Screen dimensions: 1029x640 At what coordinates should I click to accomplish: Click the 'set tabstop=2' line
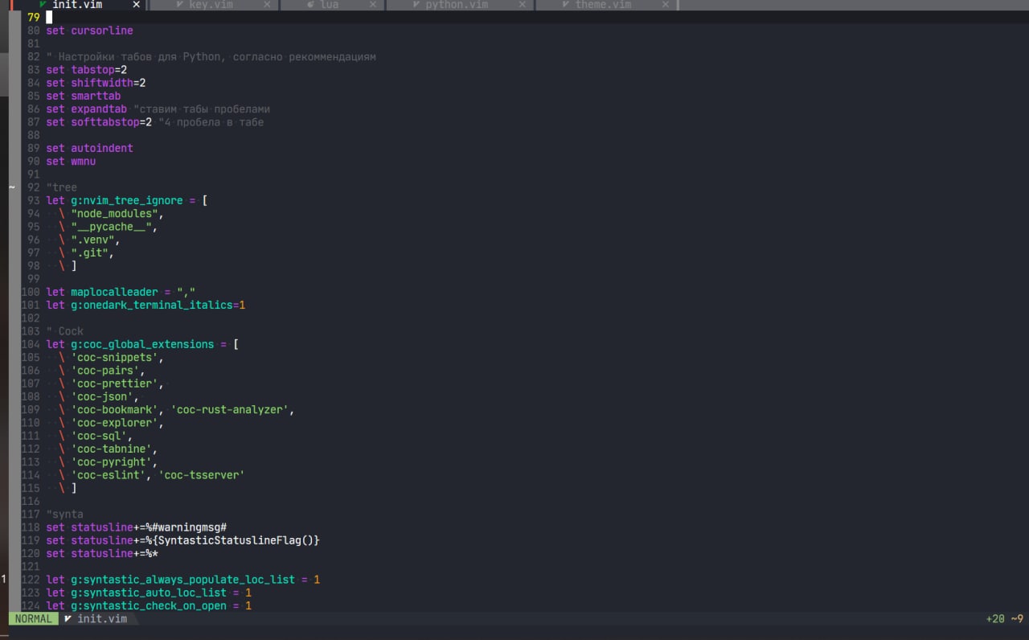(x=86, y=70)
